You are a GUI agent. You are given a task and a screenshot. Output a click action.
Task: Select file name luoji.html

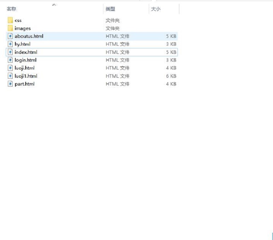tap(25, 68)
